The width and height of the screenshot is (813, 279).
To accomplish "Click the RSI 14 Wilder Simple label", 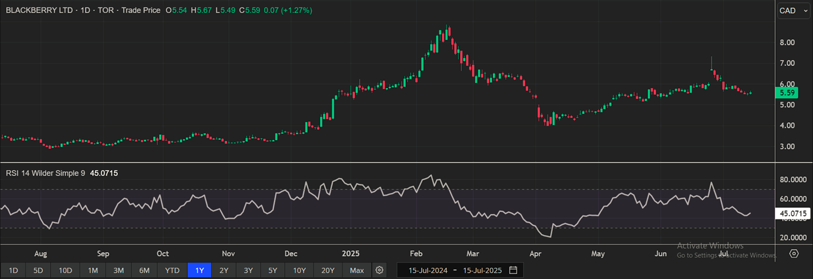I will (x=45, y=173).
